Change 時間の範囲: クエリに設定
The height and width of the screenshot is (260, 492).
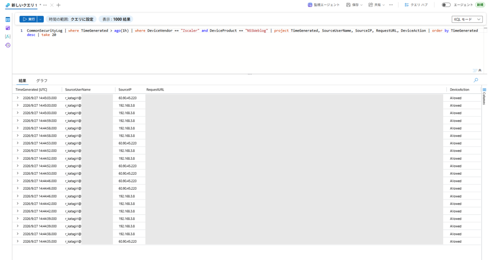click(71, 19)
